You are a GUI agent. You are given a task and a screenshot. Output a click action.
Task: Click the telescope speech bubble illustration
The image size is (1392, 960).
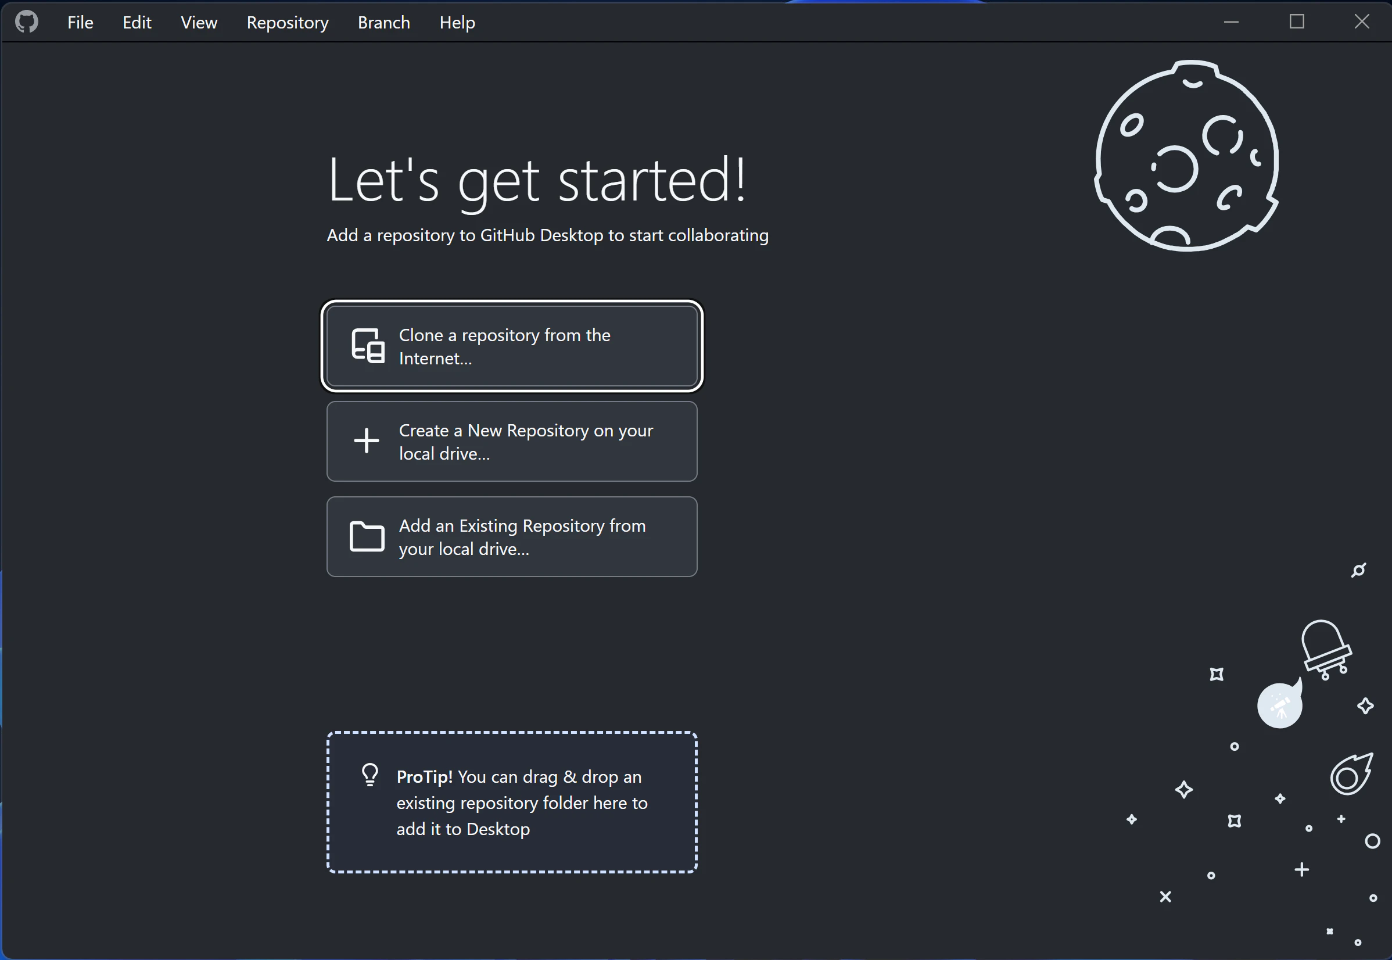1280,705
